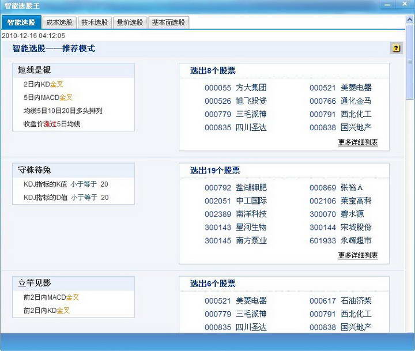This screenshot has height=351, width=415.
Task: Open stock 000792 盐湖钾肥
Action: (235, 187)
